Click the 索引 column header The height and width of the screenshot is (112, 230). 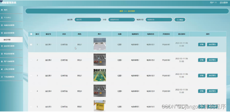37,34
